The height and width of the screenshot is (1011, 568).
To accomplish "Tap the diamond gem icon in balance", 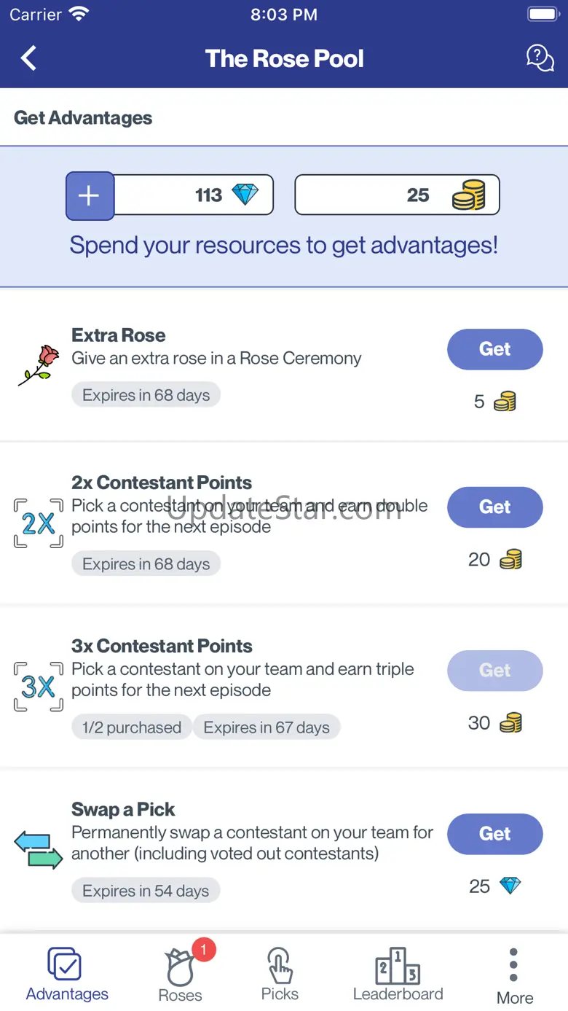I will tap(245, 195).
